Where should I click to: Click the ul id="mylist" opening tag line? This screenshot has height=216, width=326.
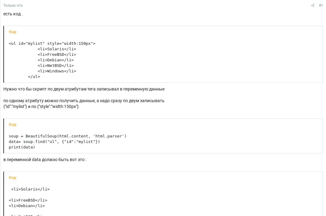(52, 44)
